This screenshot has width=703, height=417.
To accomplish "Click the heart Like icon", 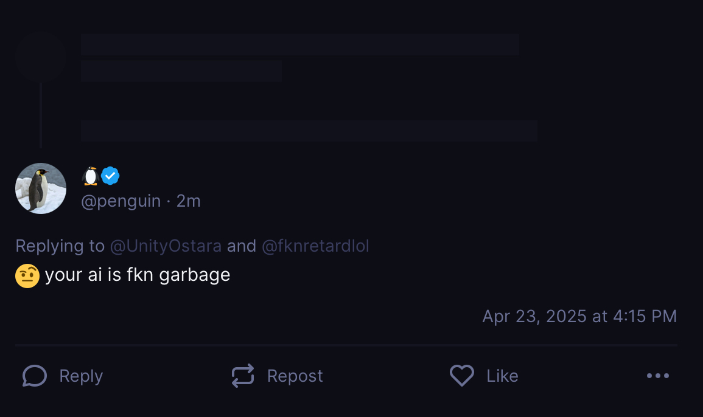I will pyautogui.click(x=462, y=376).
